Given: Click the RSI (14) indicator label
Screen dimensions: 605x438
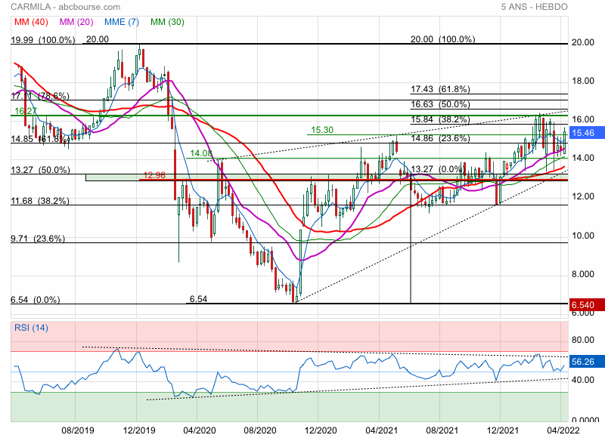Looking at the screenshot, I should [31, 328].
